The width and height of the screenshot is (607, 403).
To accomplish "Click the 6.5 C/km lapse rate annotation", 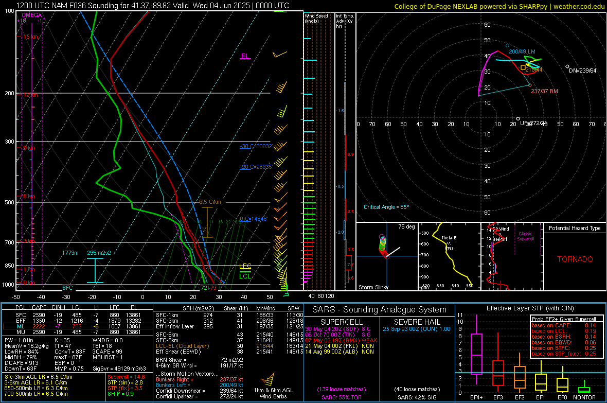I will pyautogui.click(x=210, y=202).
